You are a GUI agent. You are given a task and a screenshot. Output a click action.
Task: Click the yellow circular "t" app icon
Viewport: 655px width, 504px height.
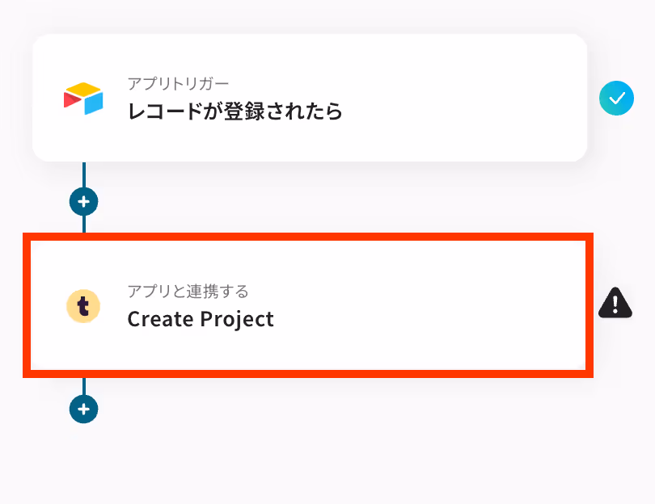(83, 306)
